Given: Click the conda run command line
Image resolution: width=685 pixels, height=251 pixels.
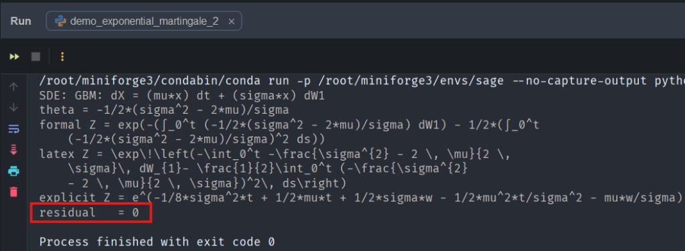Looking at the screenshot, I should pyautogui.click(x=362, y=81).
